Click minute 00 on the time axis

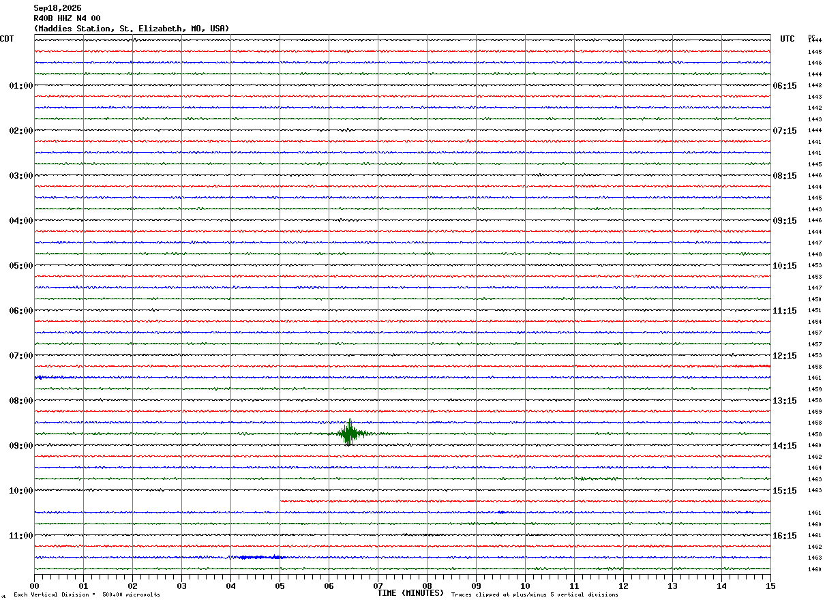[34, 586]
